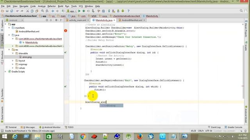Click the Redo arrow icon
This screenshot has width=250, height=140.
click(x=22, y=11)
